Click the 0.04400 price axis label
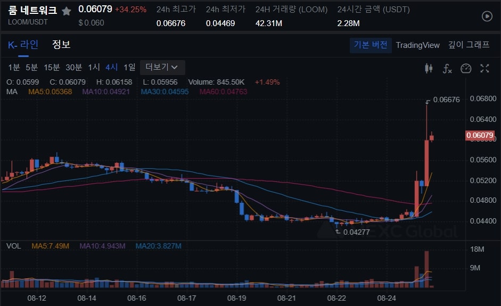The width and height of the screenshot is (501, 306). click(x=483, y=221)
